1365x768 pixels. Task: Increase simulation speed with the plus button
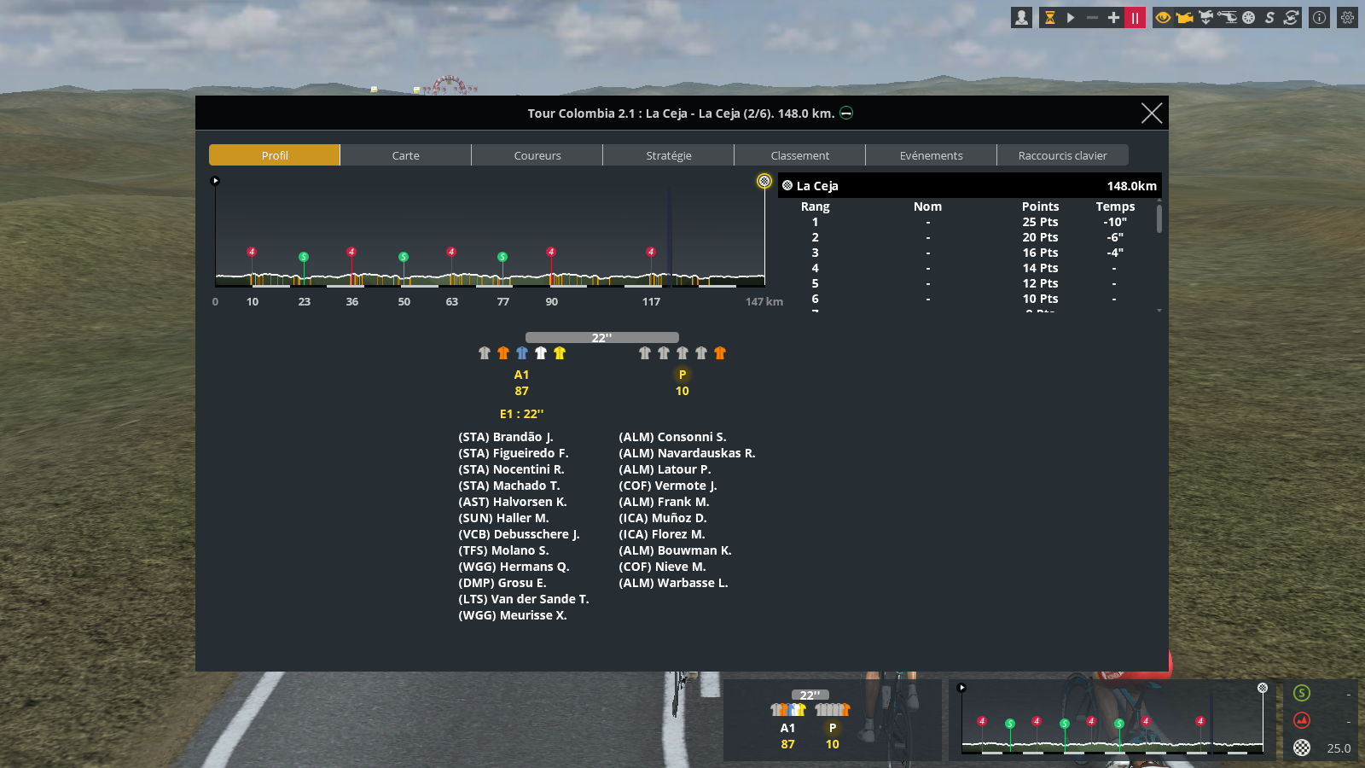(x=1113, y=17)
